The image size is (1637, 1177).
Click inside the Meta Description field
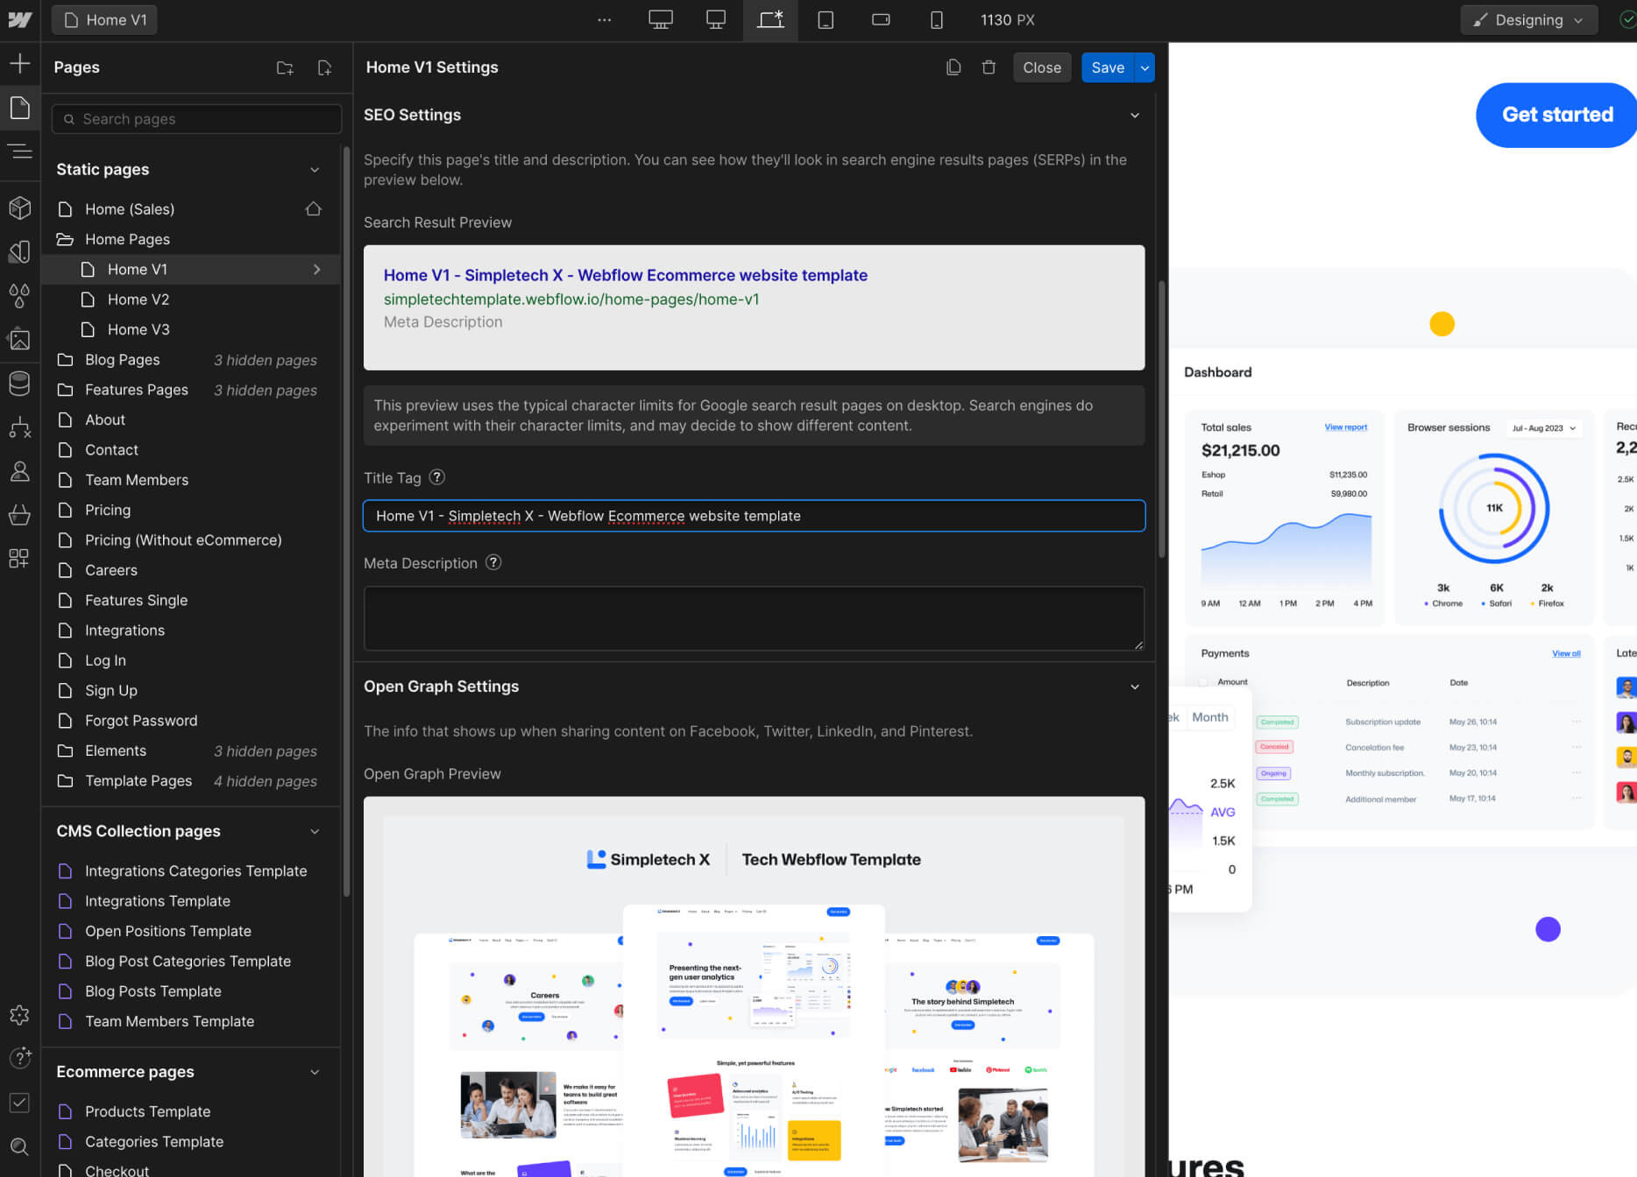click(754, 618)
